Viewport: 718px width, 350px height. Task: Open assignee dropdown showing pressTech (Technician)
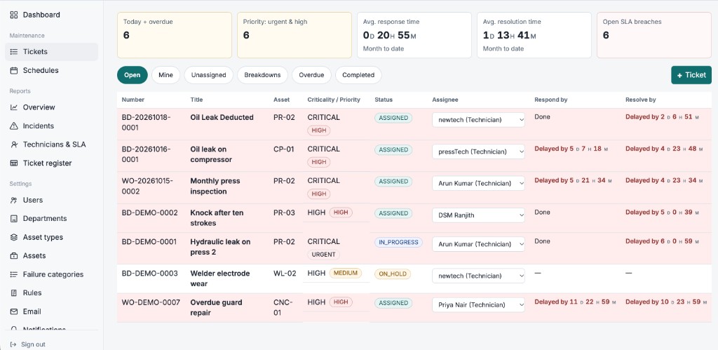[478, 152]
